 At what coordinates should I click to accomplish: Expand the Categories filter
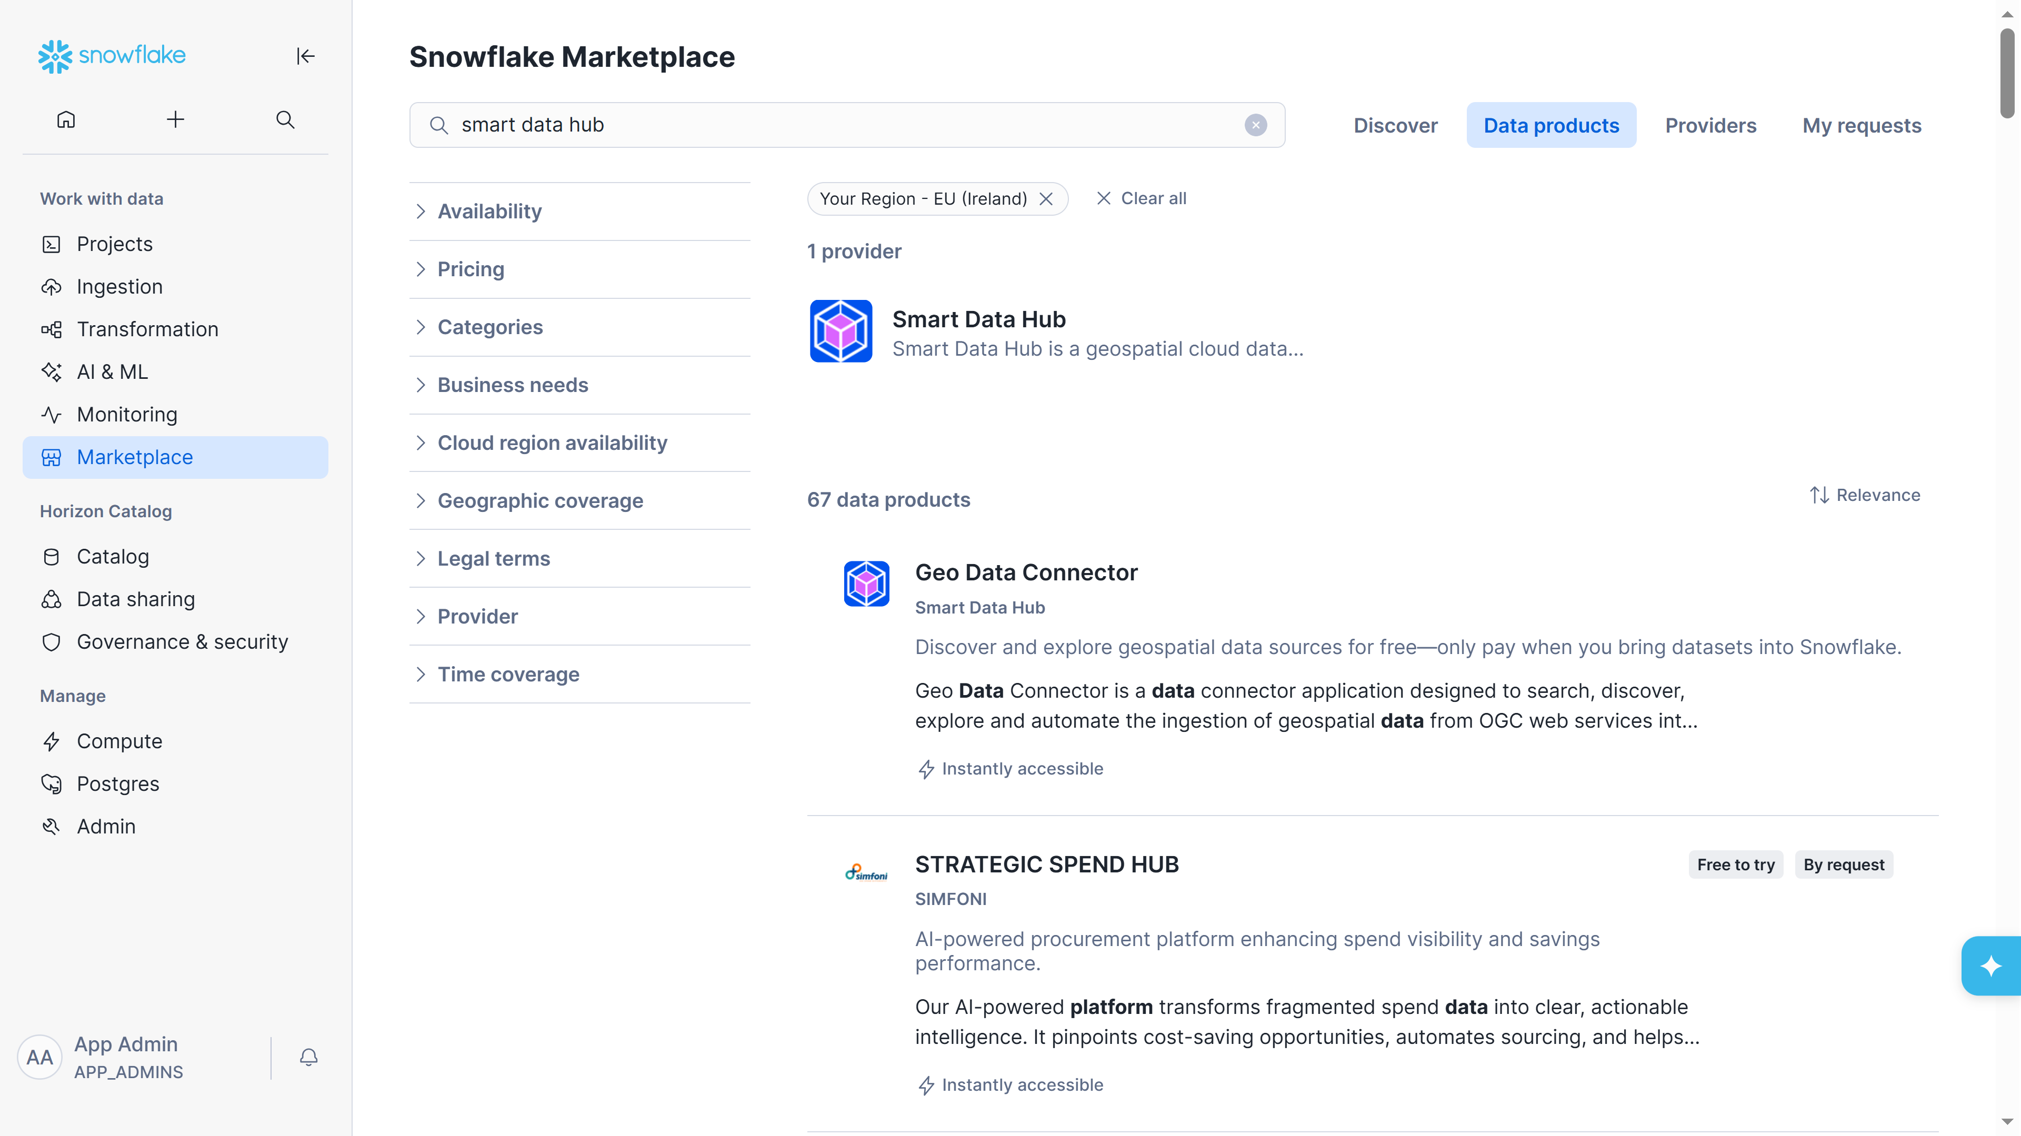pyautogui.click(x=580, y=327)
